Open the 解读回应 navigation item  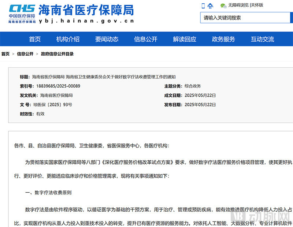tap(185, 39)
